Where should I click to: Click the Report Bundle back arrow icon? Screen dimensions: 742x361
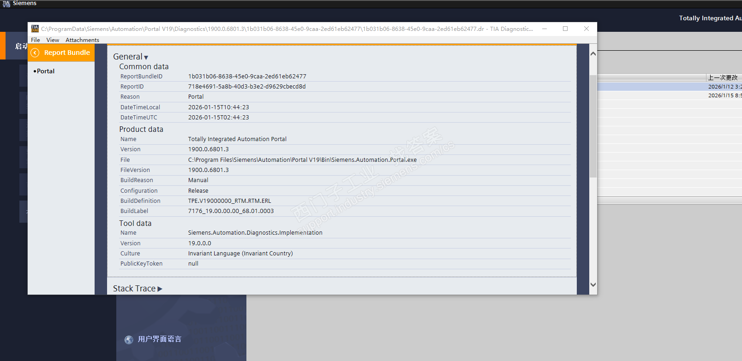point(35,53)
